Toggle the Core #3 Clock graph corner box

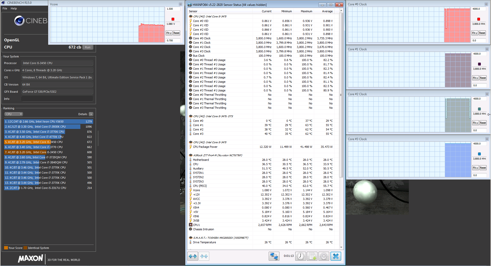(487, 139)
